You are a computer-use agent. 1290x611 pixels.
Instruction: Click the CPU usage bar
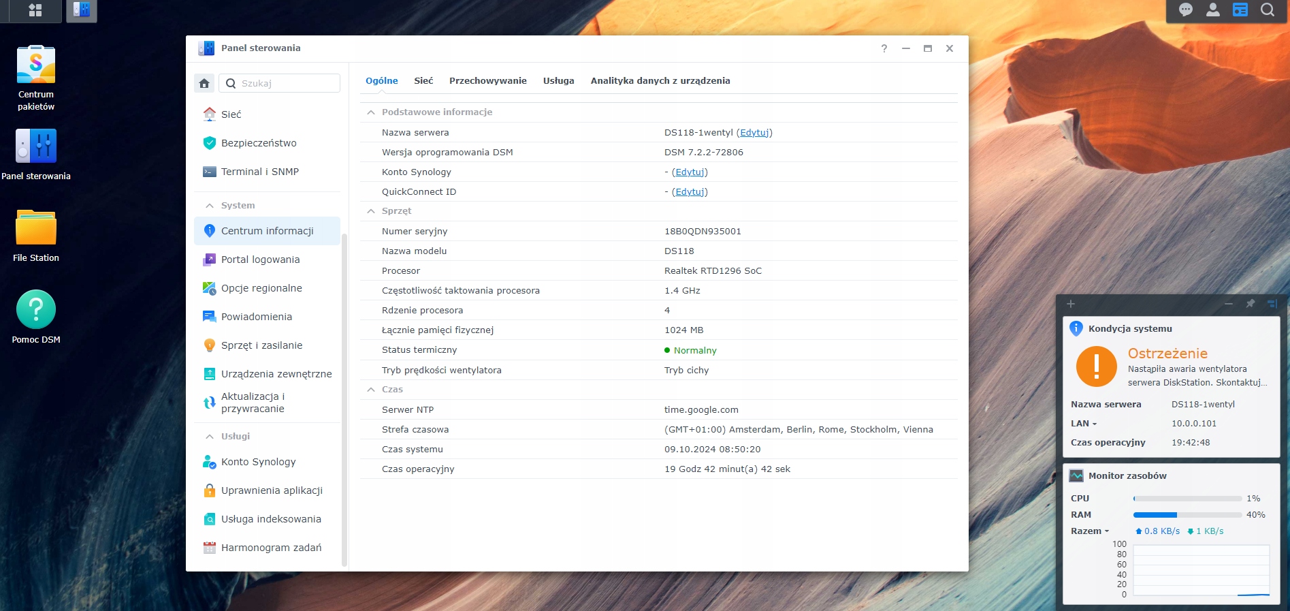tap(1187, 499)
